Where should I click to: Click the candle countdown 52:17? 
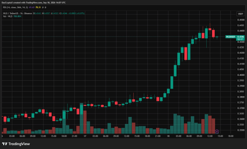point(240,39)
